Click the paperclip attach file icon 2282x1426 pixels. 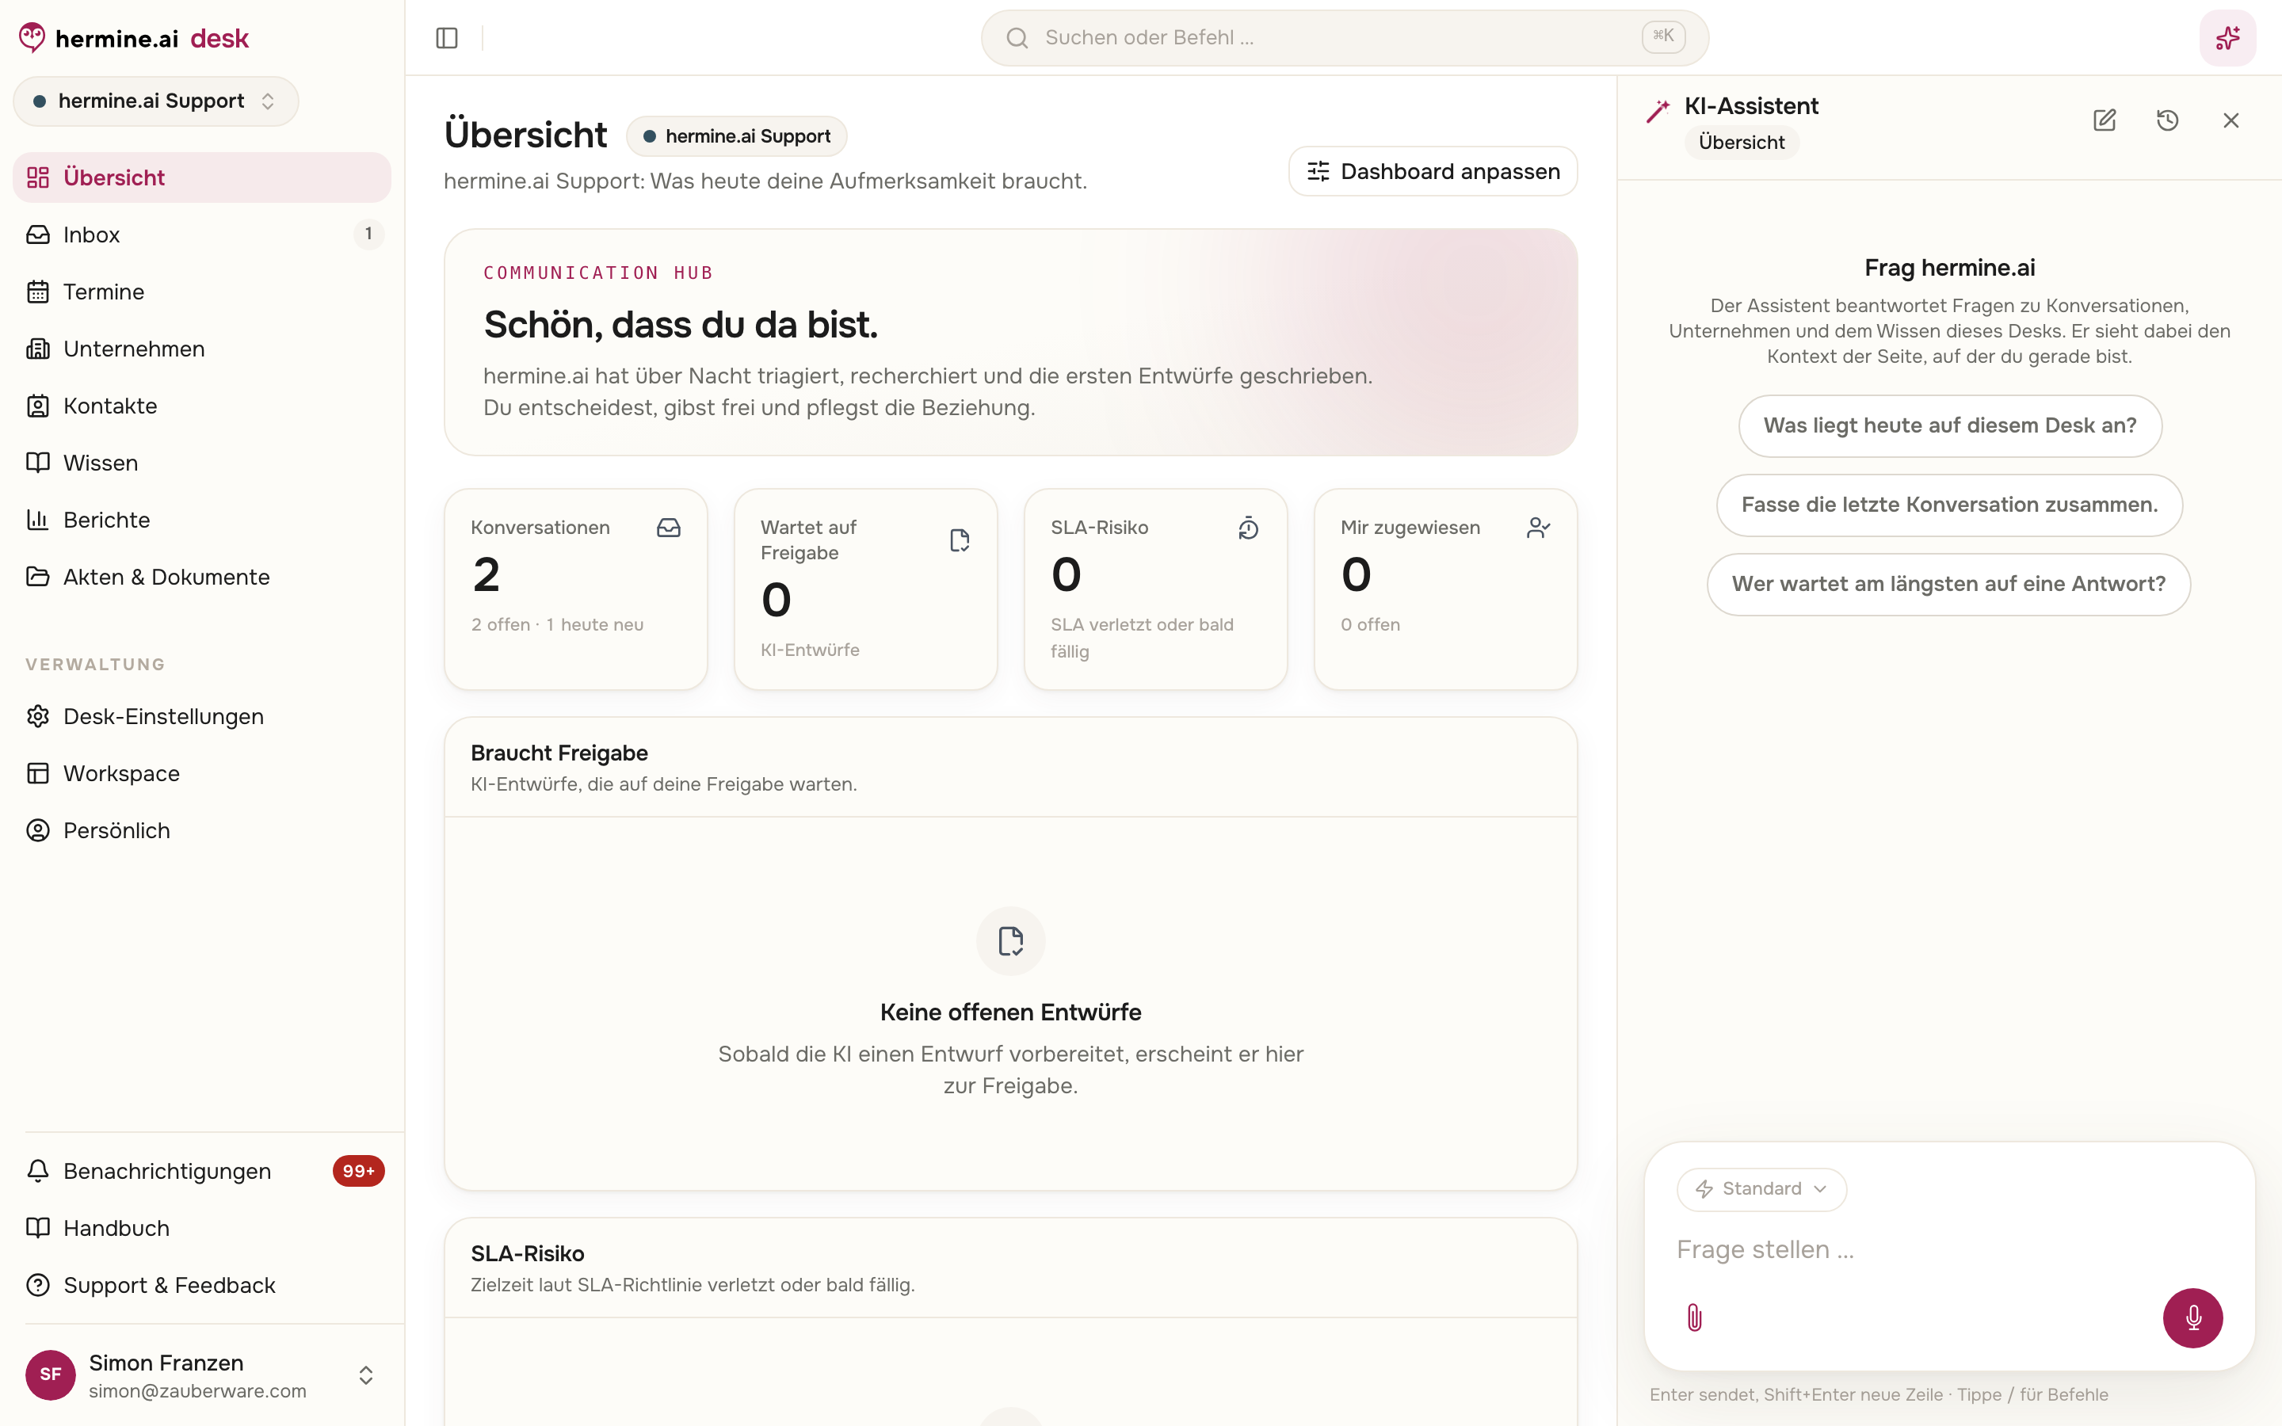[x=1695, y=1317]
